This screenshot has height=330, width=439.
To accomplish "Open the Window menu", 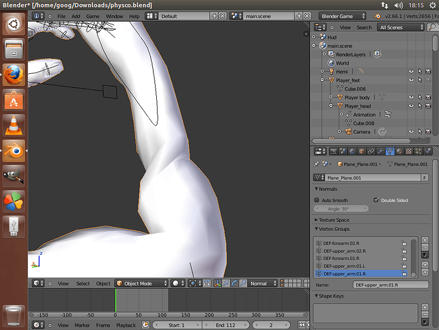I will pos(114,16).
